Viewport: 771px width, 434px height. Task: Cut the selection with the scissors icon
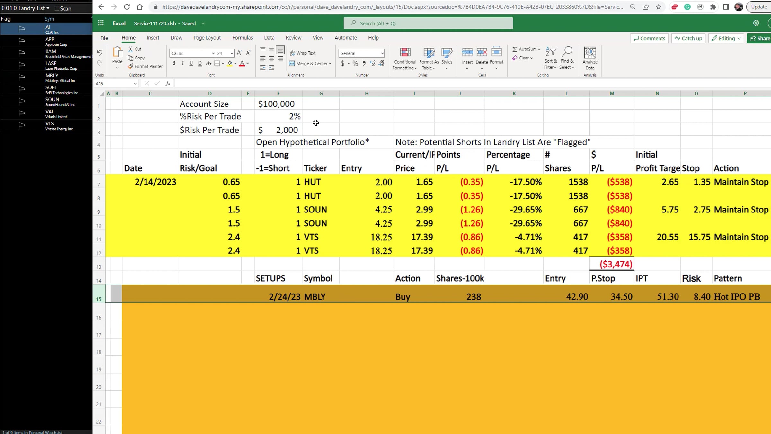(131, 49)
